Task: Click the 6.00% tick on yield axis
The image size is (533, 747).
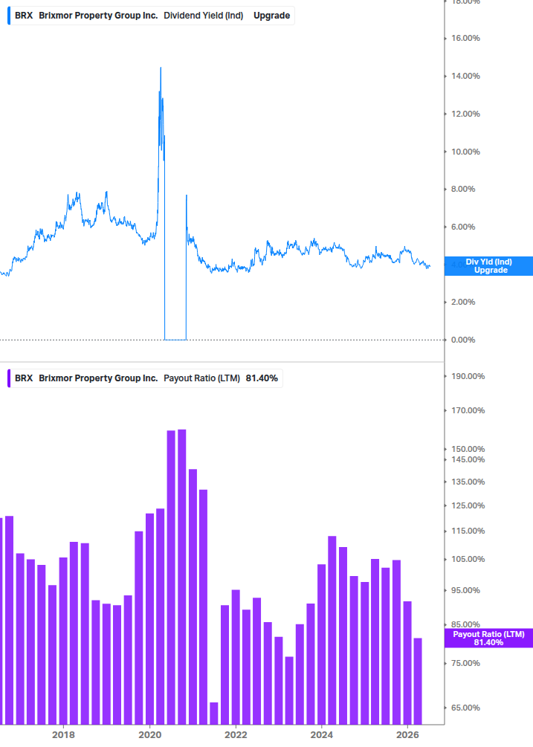Action: [x=463, y=227]
